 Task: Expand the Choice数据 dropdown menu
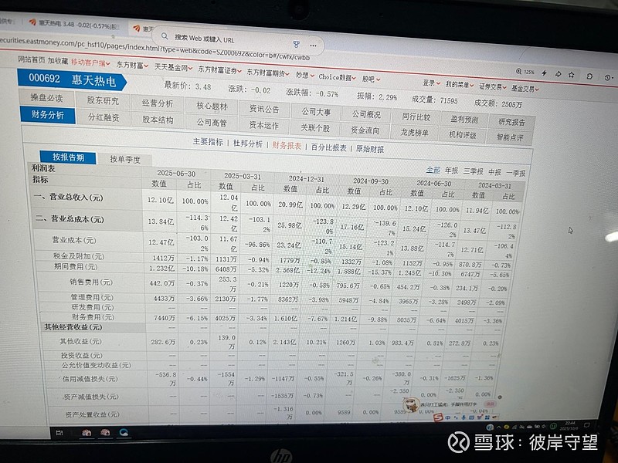point(337,77)
